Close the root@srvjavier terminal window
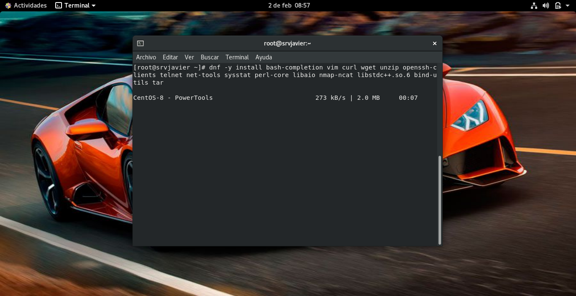The height and width of the screenshot is (296, 576). click(x=434, y=43)
